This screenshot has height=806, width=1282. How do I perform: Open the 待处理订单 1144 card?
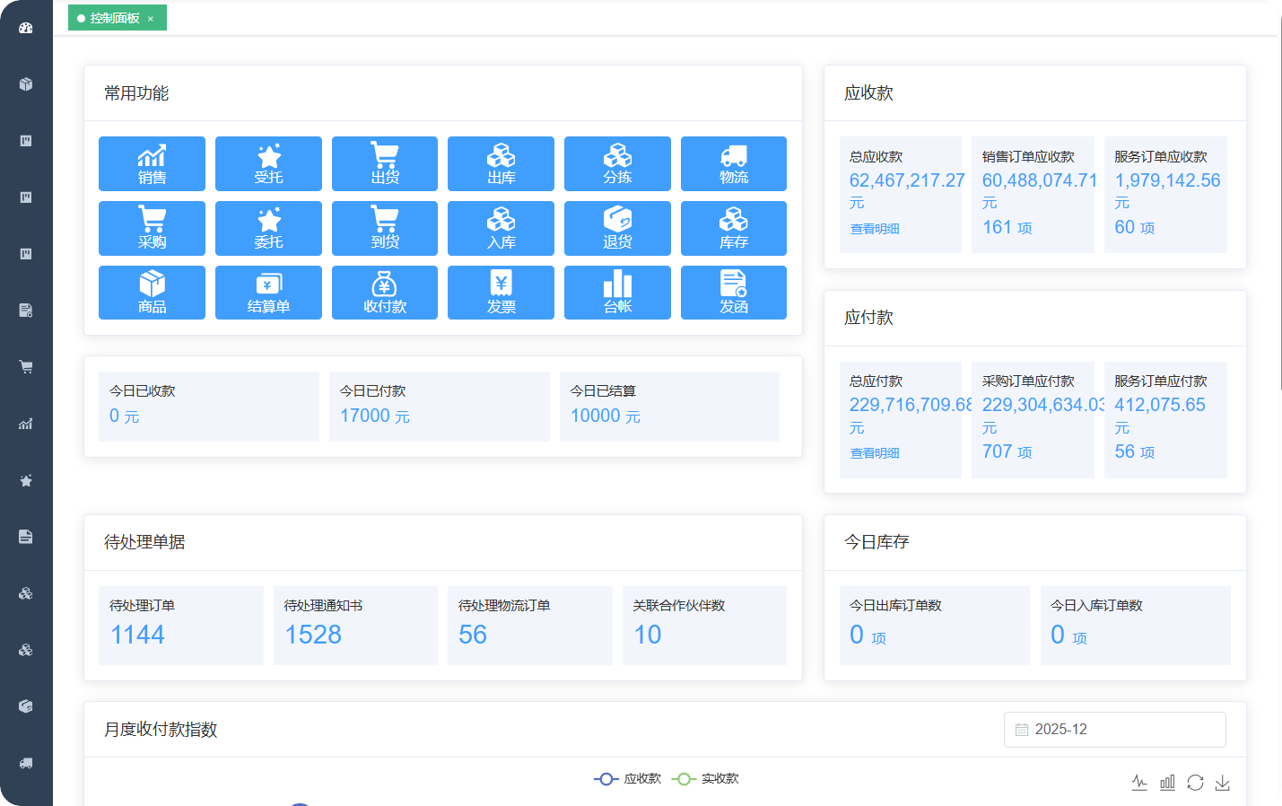pos(180,626)
